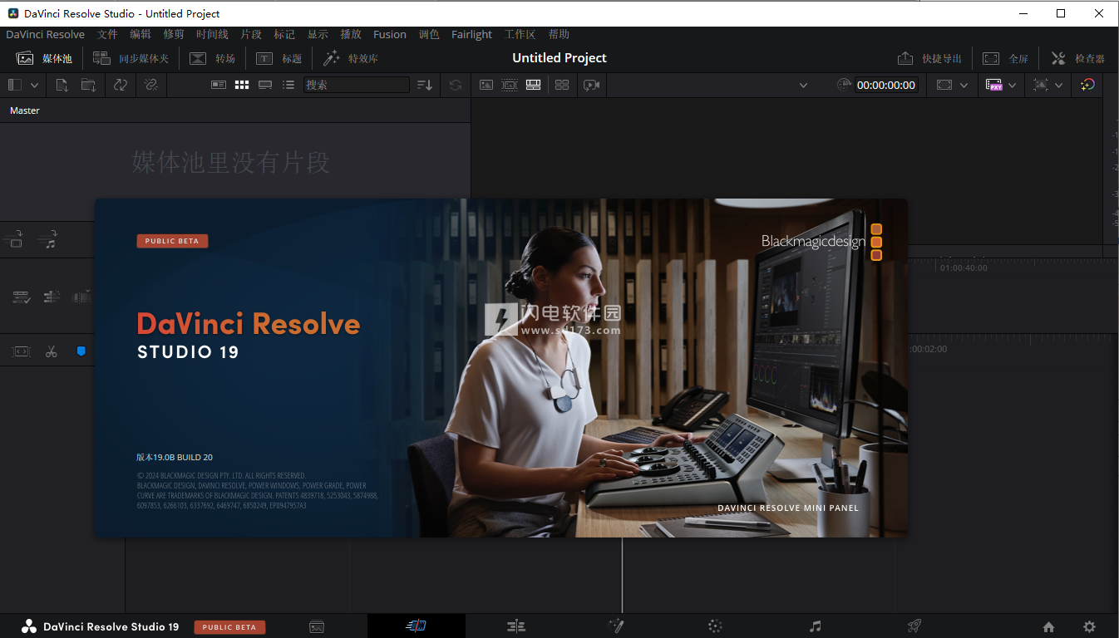Select source clip viewer mode icon
The width and height of the screenshot is (1119, 638).
click(486, 85)
